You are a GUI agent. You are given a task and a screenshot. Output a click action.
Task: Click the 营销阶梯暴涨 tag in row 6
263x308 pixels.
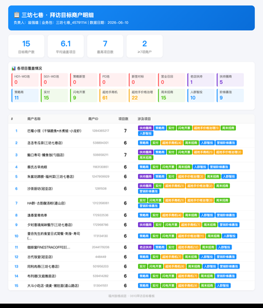[x=148, y=192]
